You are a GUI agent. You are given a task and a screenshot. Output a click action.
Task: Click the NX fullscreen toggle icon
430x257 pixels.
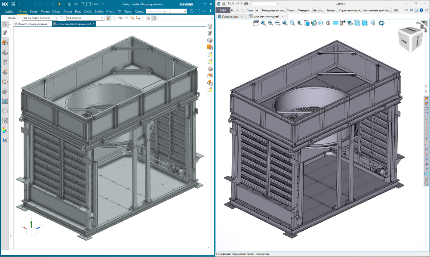(x=198, y=11)
